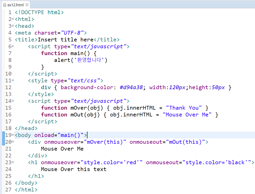Click the closing </head> tag
The height and width of the screenshot is (194, 255).
[26, 128]
